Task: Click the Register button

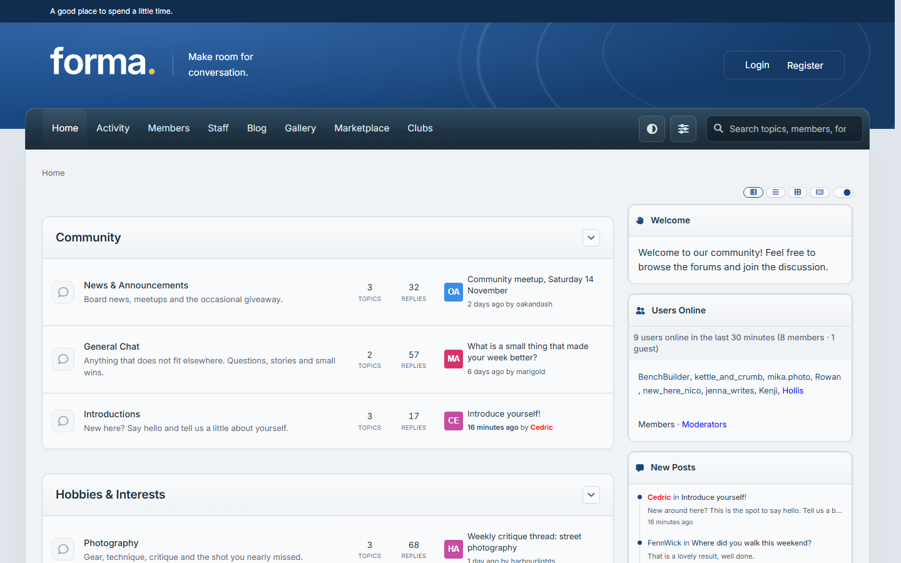Action: click(x=805, y=66)
